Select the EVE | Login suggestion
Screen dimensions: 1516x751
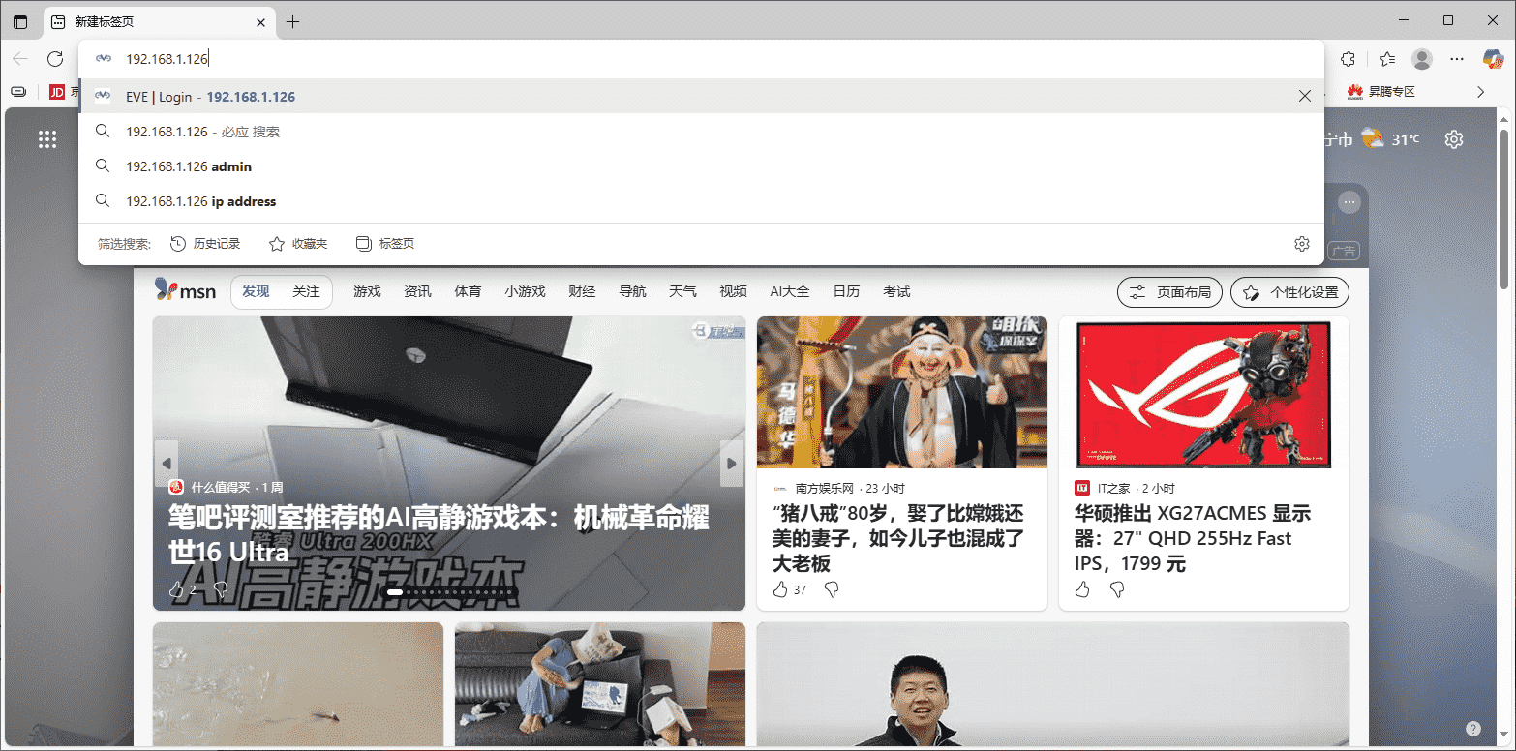210,97
